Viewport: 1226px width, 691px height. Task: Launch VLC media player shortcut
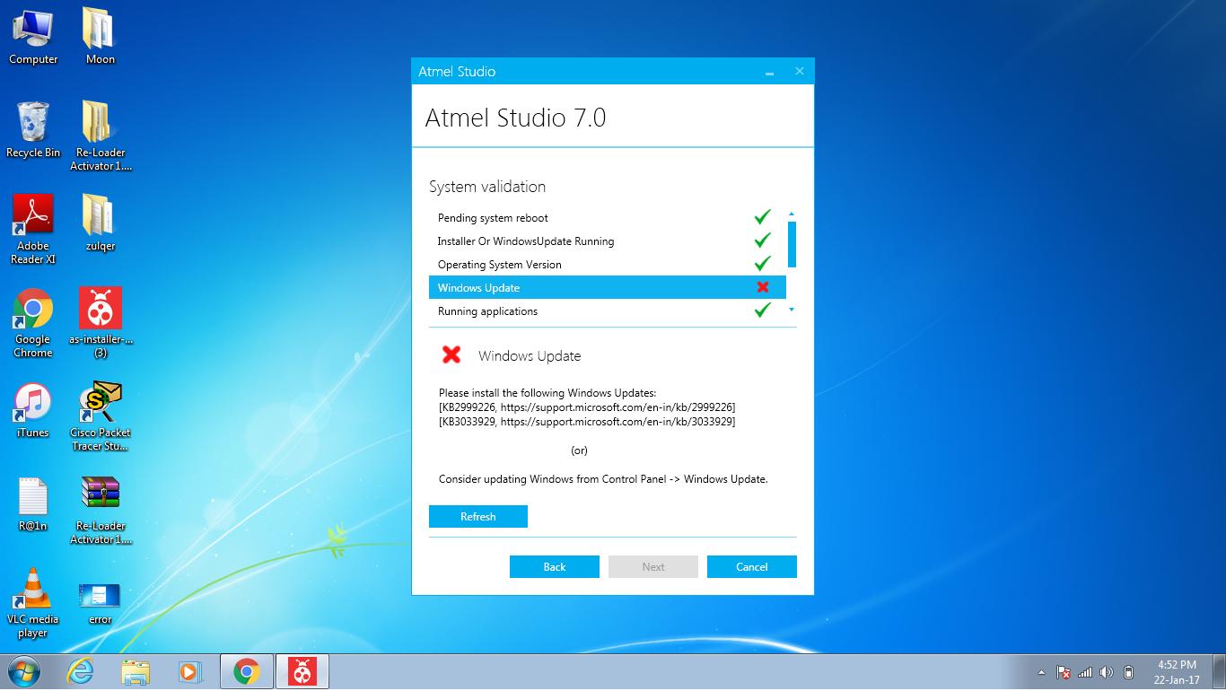point(33,603)
